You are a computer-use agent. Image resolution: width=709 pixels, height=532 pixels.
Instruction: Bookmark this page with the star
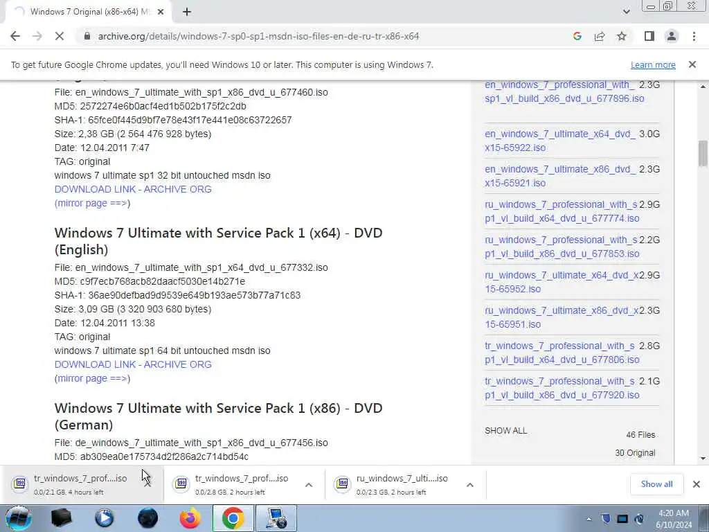tap(622, 36)
